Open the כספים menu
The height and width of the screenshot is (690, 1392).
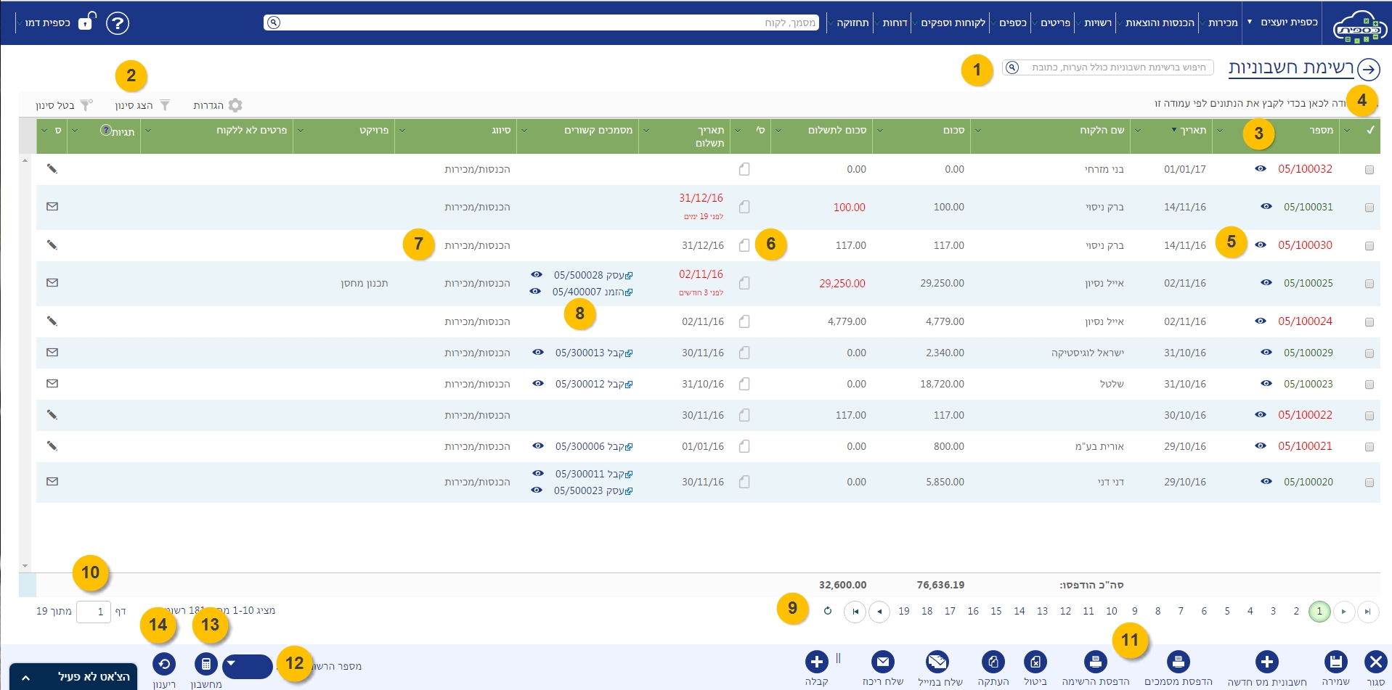coord(1012,23)
